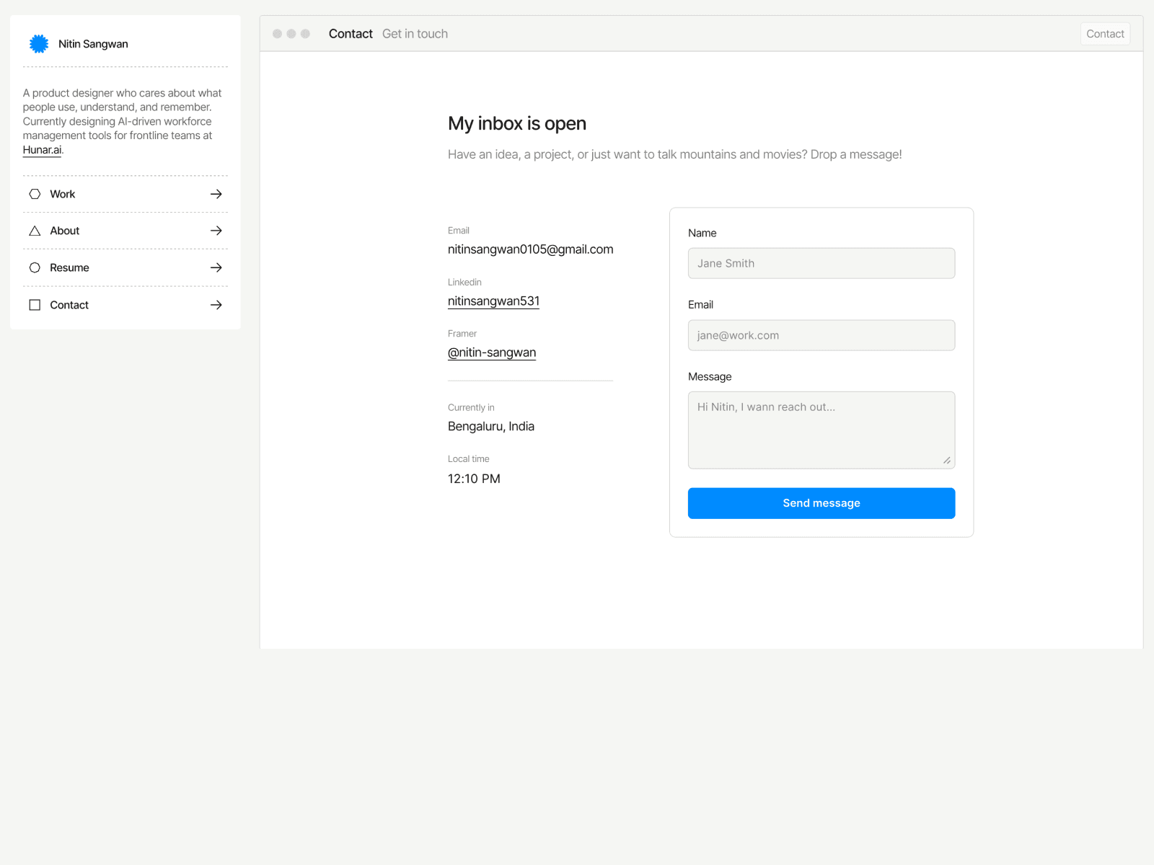Focus the Name input field
The height and width of the screenshot is (865, 1154).
tap(822, 263)
